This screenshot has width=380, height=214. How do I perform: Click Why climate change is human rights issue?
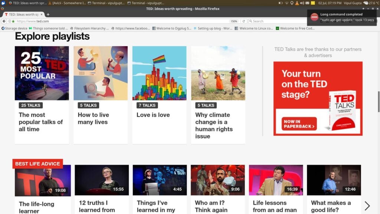tap(214, 126)
